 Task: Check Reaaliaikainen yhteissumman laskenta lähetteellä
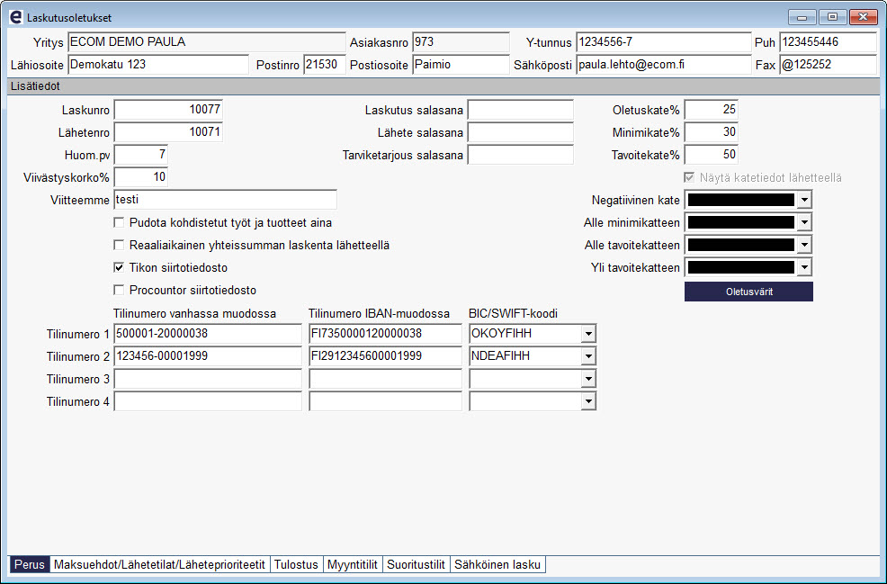[119, 245]
